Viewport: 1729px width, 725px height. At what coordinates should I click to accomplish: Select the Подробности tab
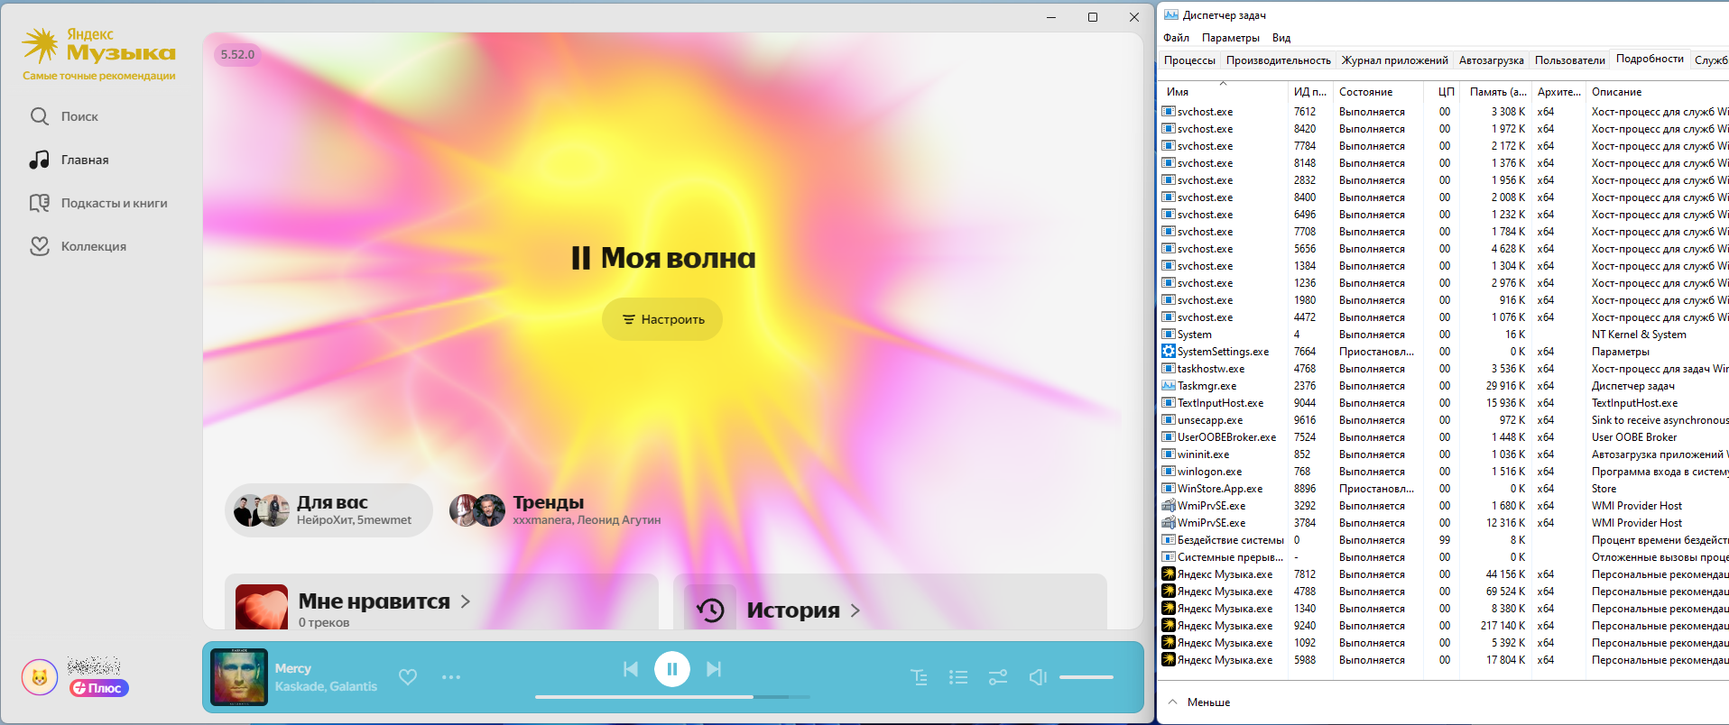(x=1650, y=59)
